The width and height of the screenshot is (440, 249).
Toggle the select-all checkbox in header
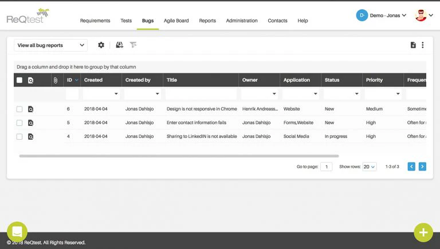click(19, 80)
